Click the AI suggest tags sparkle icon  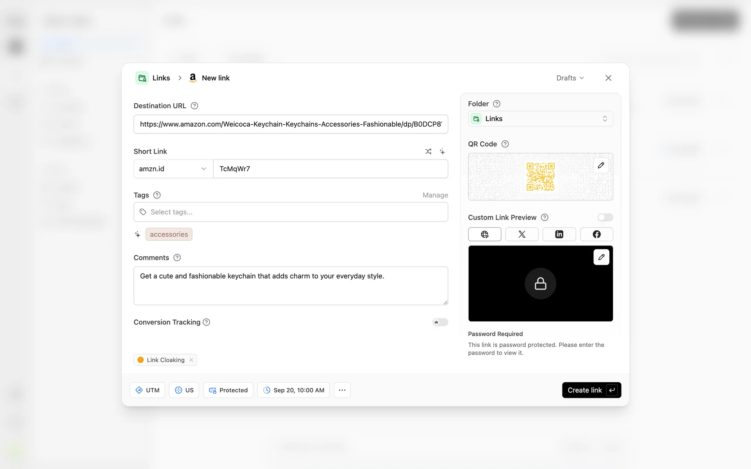point(138,234)
